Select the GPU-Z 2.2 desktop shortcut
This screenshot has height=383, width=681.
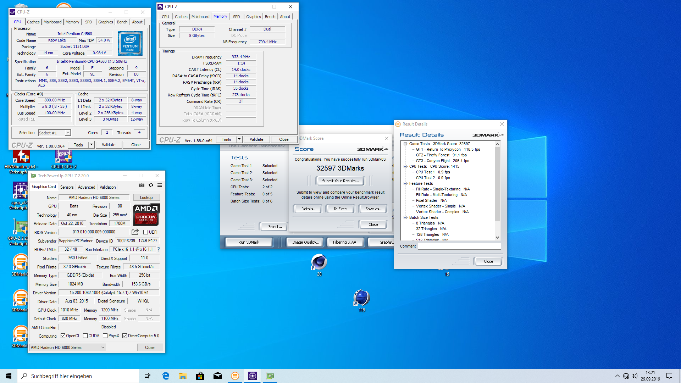[20, 232]
